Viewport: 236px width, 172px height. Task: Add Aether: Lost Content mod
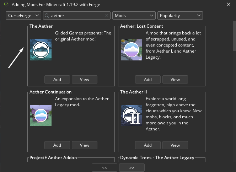[x=148, y=80]
